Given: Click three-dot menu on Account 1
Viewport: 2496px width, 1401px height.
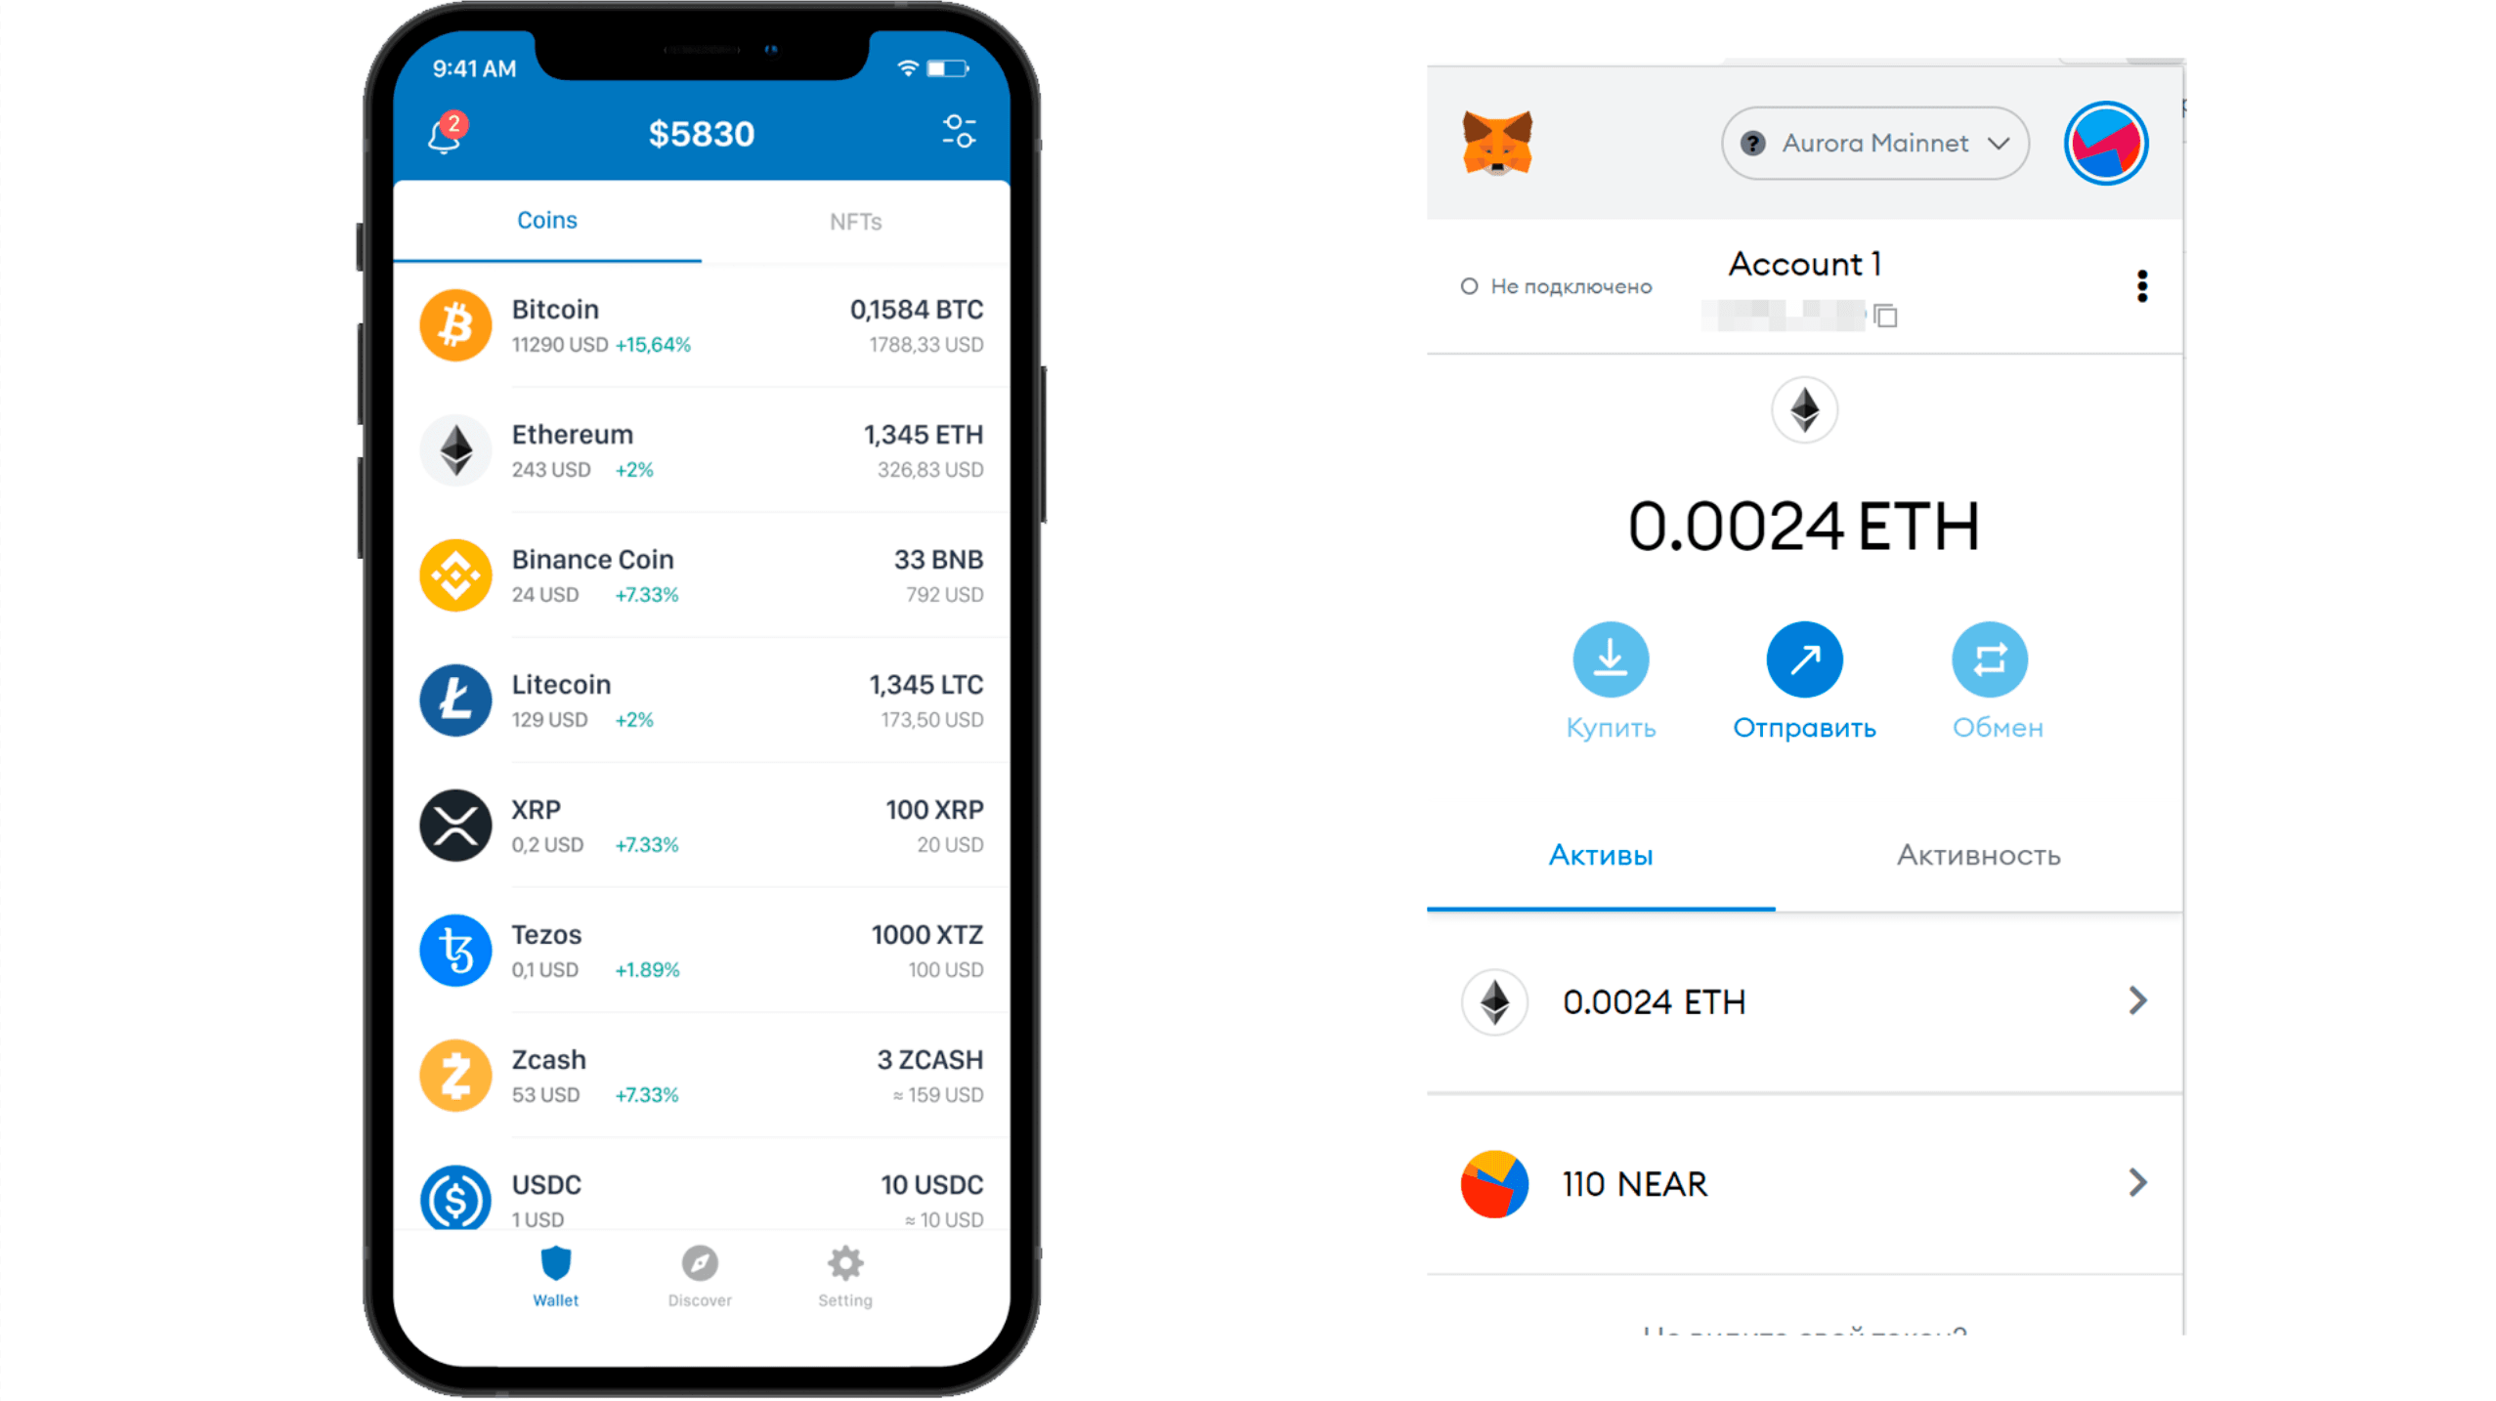Looking at the screenshot, I should tap(2143, 286).
